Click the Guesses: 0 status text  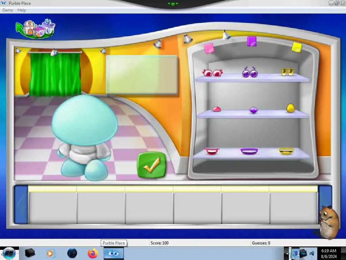click(x=261, y=243)
